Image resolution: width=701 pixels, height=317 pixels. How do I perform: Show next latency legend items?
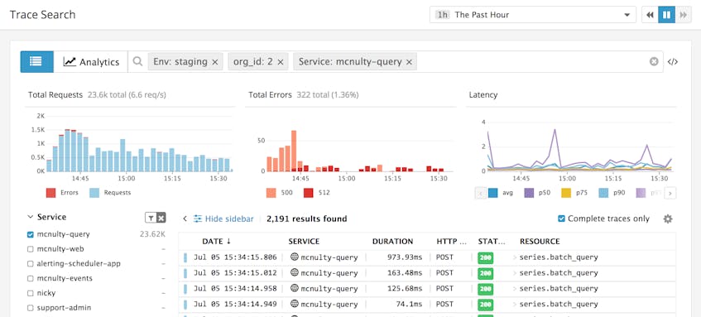tap(670, 193)
